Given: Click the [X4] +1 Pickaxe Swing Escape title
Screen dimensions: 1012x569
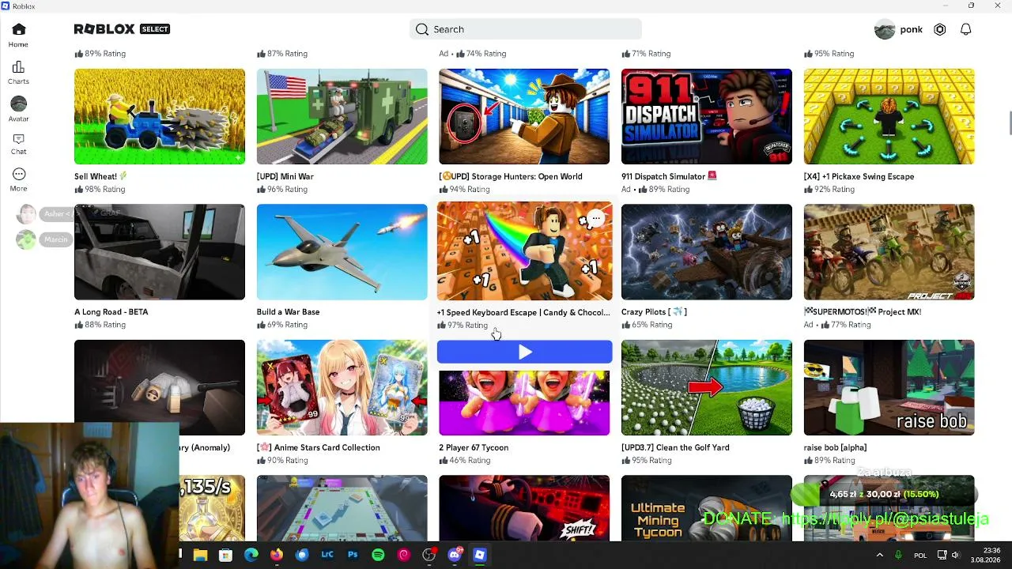Looking at the screenshot, I should pos(859,176).
